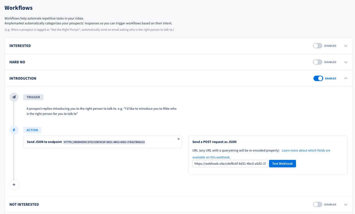Select the Send JSON to endpoint action card
Image resolution: width=355 pixels, height=214 pixels.
click(103, 142)
